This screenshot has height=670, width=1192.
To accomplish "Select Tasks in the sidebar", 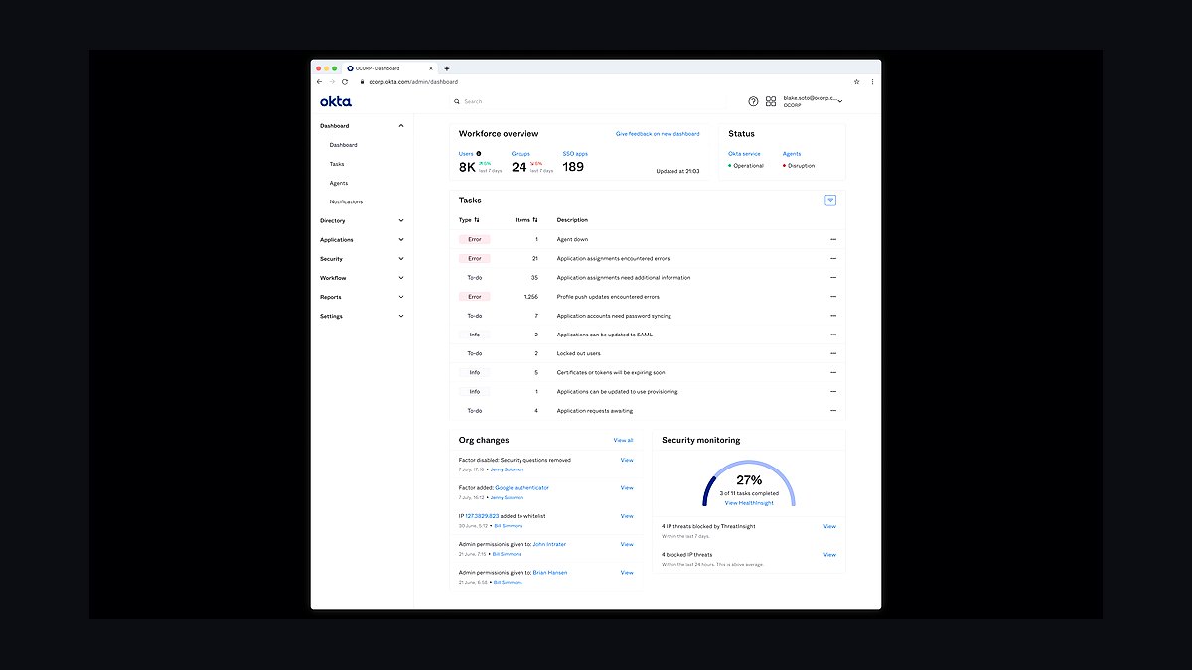I will tap(337, 164).
